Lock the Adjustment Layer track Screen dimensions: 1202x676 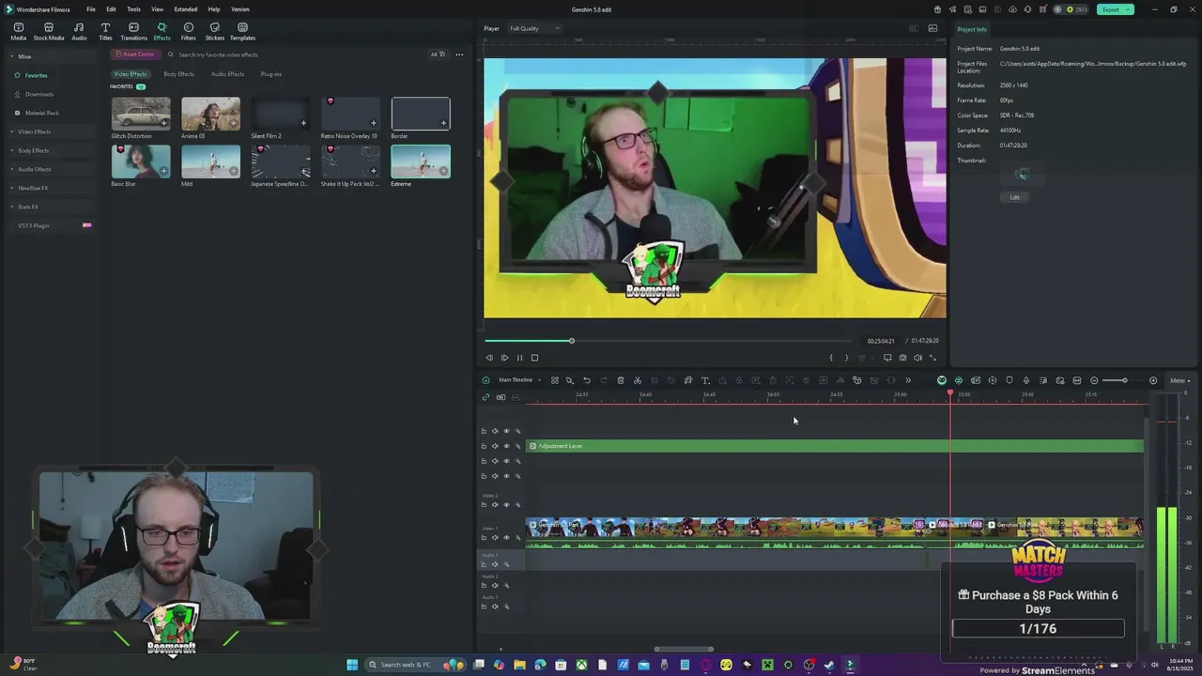click(484, 446)
